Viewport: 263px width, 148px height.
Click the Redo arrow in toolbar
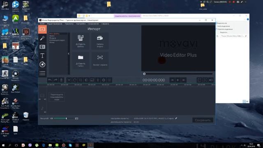point(55,80)
